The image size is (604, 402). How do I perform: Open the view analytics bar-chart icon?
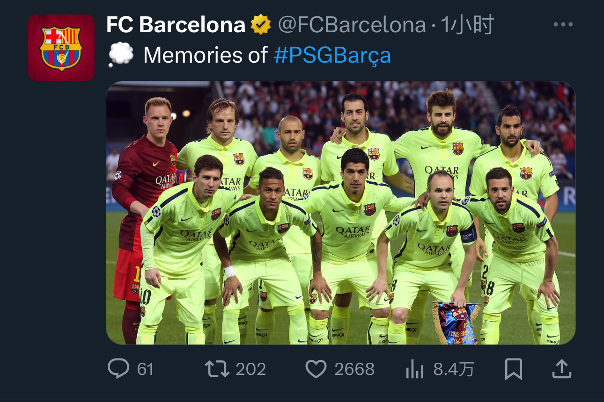click(415, 369)
